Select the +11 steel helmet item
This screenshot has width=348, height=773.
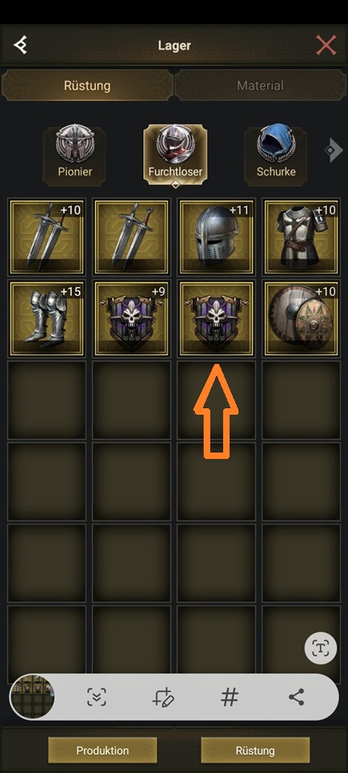click(x=217, y=237)
